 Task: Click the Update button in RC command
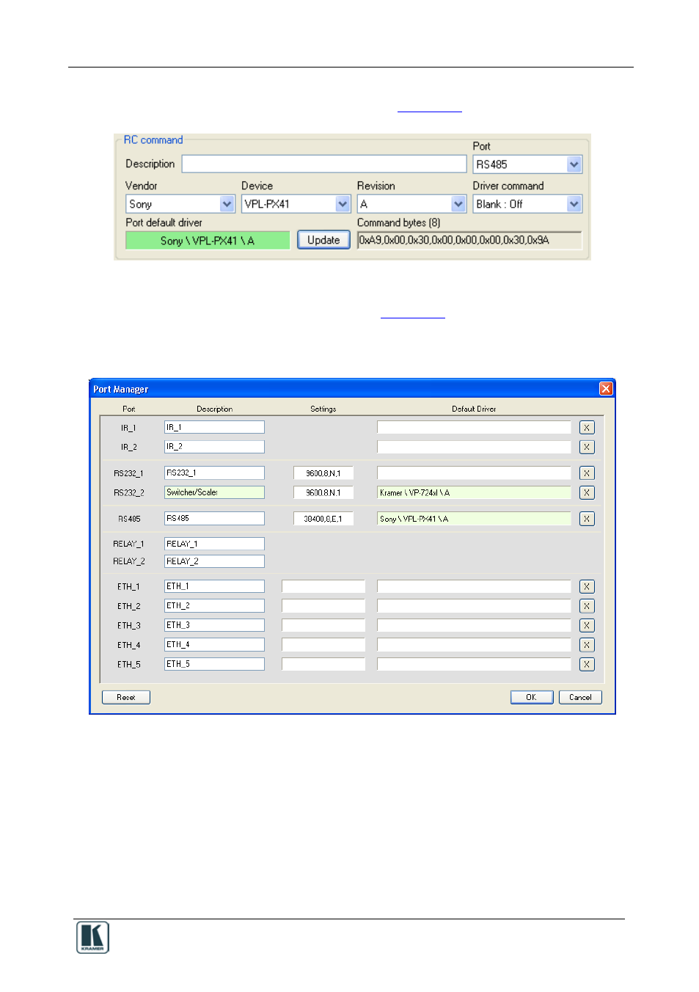tap(323, 240)
